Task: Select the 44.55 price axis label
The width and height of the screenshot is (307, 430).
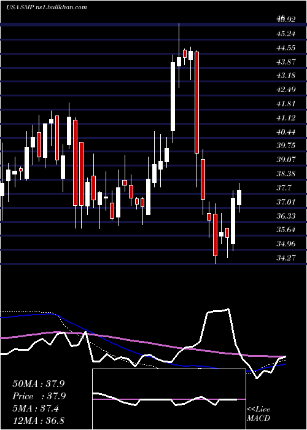Action: coord(286,48)
